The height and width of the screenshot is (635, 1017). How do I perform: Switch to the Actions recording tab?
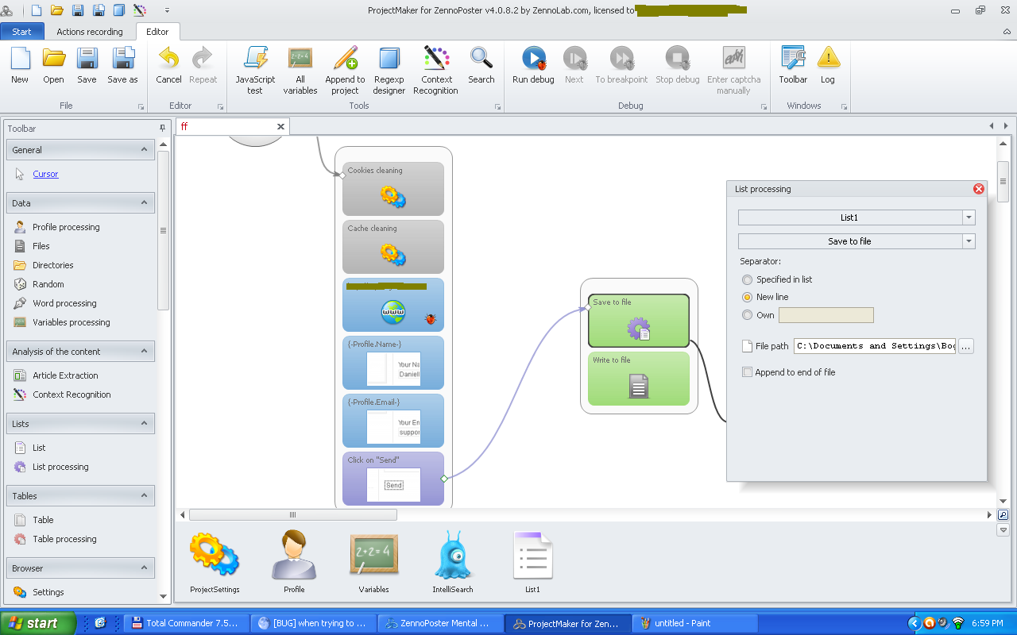pos(90,32)
